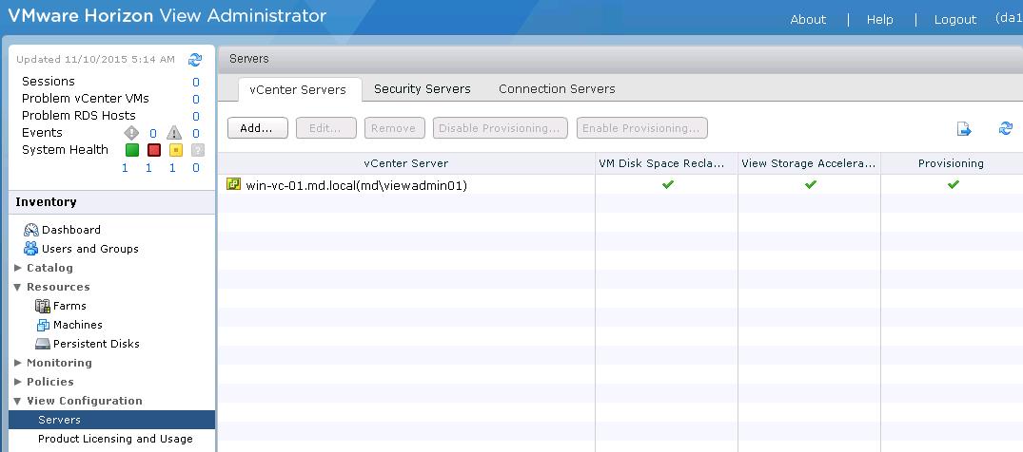Click the green System Health status icon

click(132, 150)
